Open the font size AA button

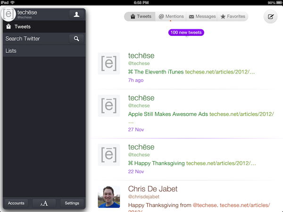pyautogui.click(x=44, y=204)
